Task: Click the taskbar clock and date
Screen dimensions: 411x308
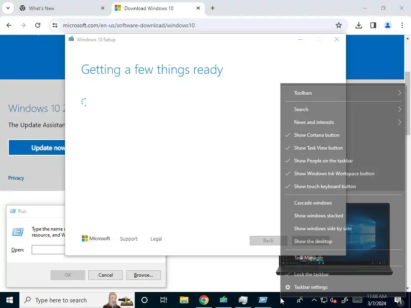Action: point(376,300)
